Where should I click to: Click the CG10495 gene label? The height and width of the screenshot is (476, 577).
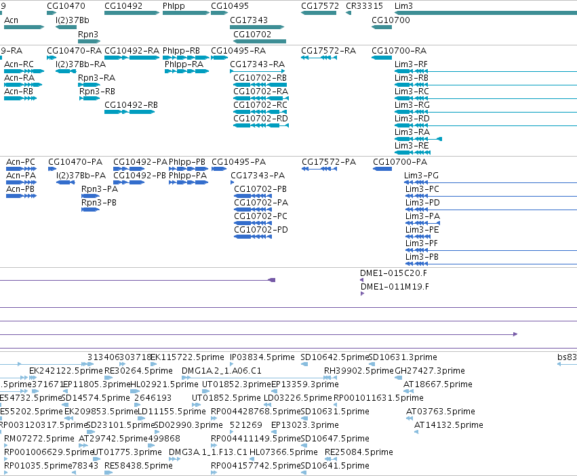230,6
